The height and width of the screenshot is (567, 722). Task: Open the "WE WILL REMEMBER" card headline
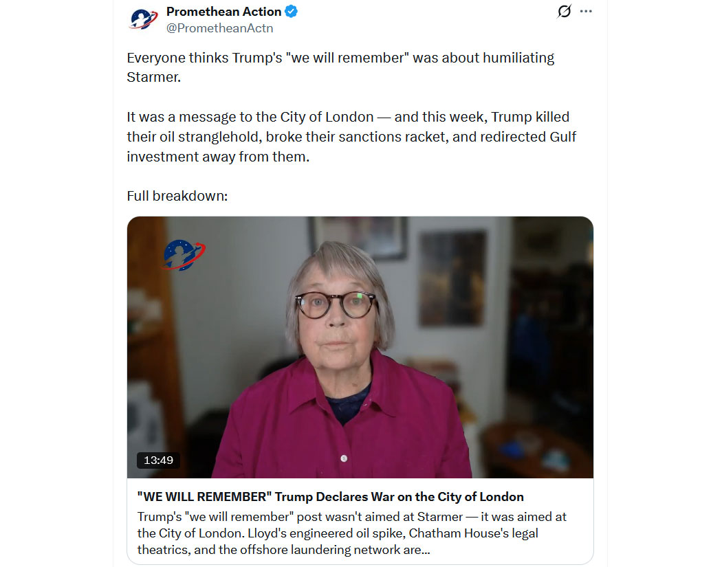point(330,497)
